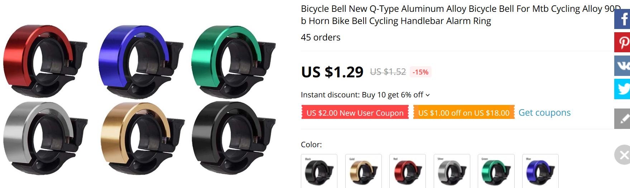
Task: Select the Gold color option
Action: point(364,171)
